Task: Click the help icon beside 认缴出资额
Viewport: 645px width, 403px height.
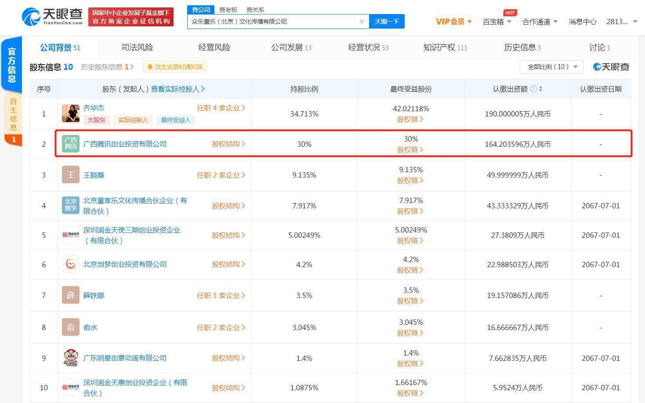Action: click(533, 89)
